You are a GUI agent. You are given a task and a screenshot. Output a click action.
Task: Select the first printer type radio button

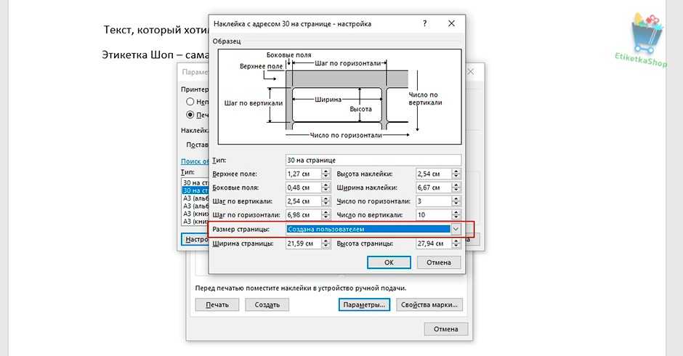190,102
